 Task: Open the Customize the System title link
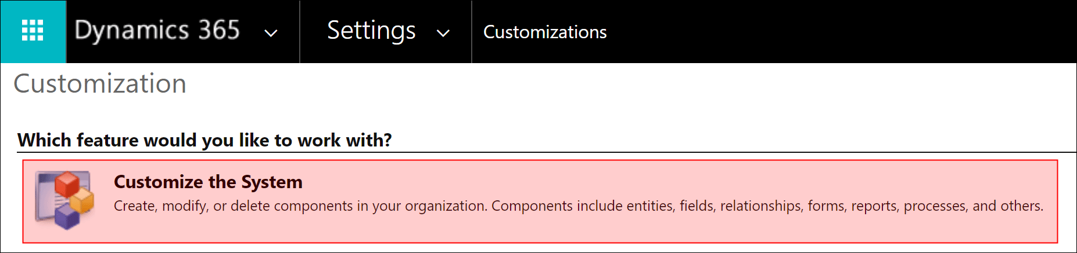[x=208, y=182]
